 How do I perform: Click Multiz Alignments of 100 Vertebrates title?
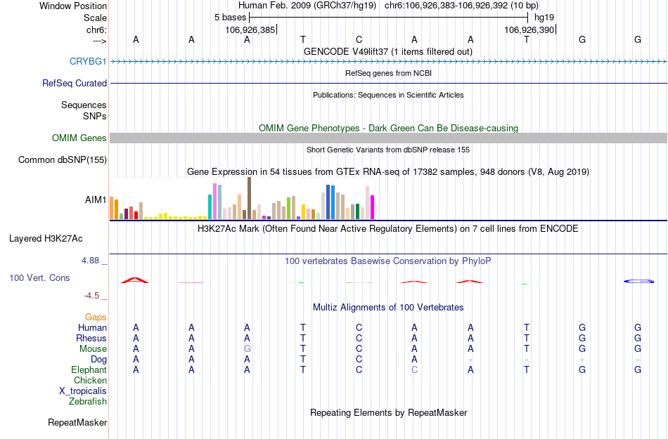click(x=388, y=307)
